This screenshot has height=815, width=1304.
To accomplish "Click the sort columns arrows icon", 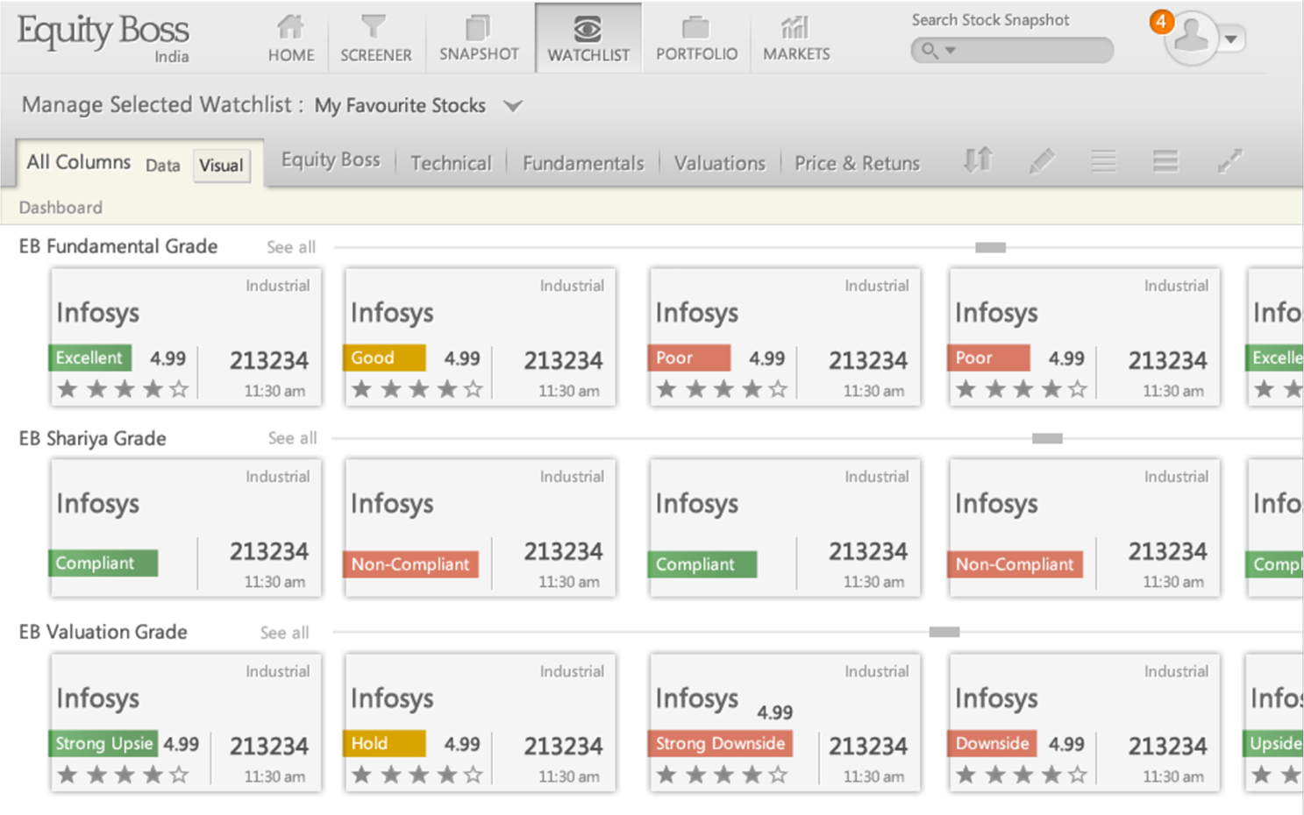I will pos(978,160).
